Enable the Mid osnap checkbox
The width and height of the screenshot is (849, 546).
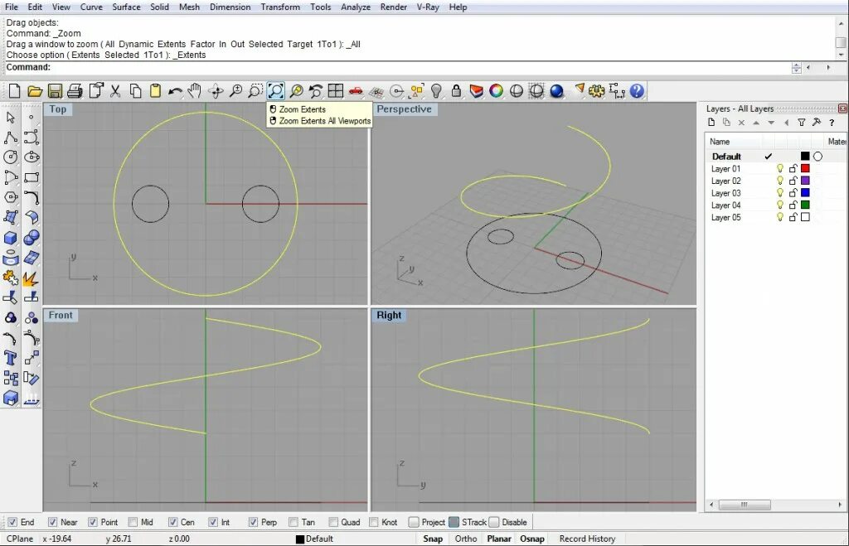tap(133, 522)
